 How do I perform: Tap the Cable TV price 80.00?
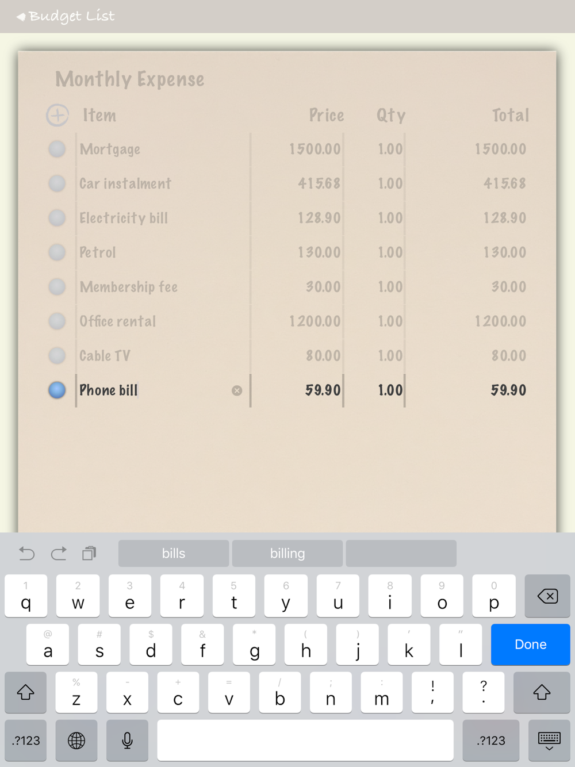click(323, 356)
